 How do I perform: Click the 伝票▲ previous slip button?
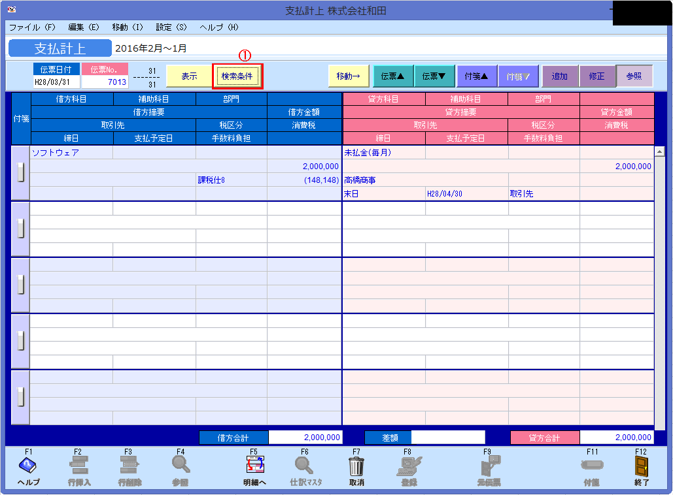tap(392, 76)
